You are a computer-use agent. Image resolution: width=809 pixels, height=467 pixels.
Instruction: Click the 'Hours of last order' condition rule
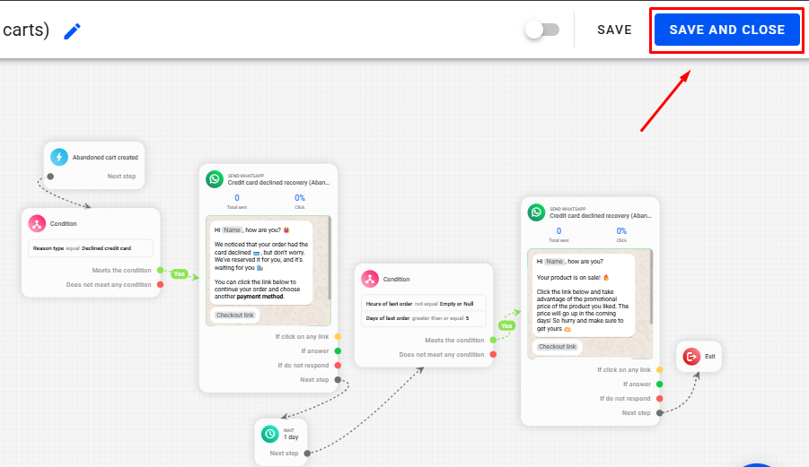tap(423, 304)
